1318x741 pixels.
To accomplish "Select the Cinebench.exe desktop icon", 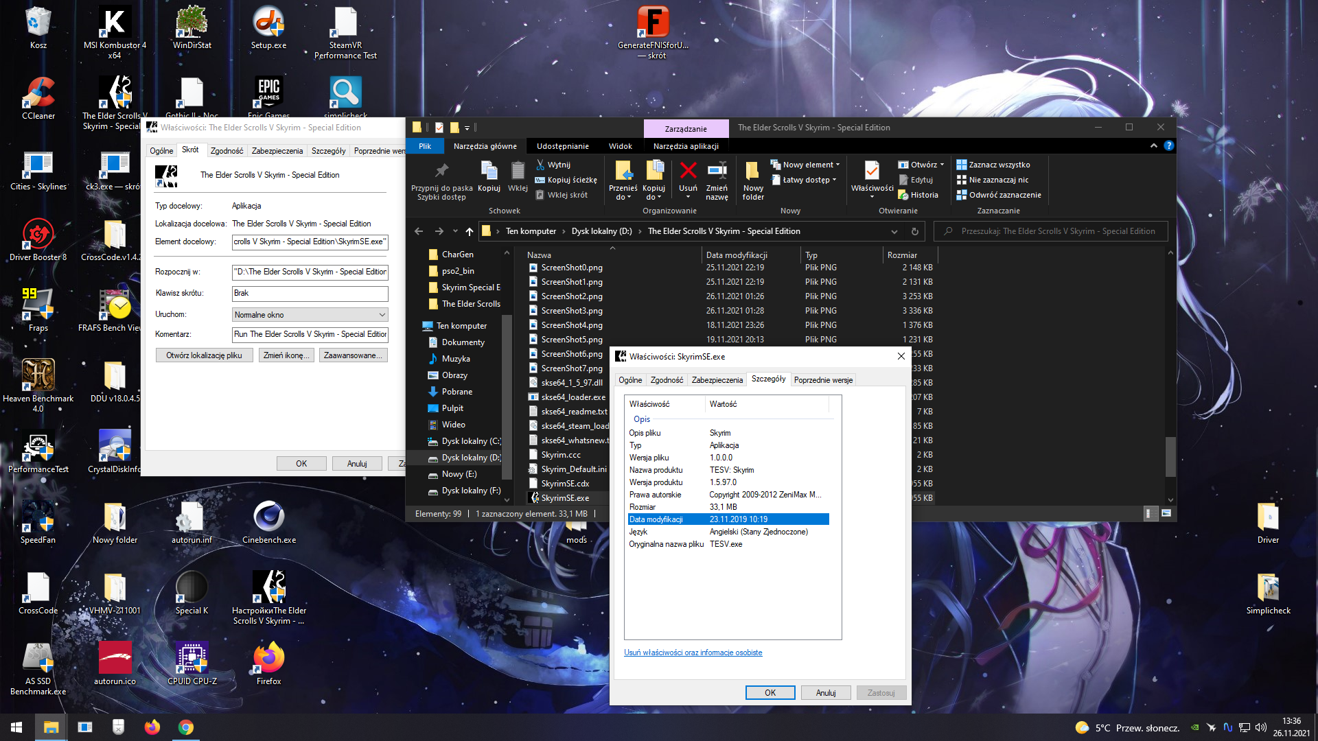I will point(269,523).
